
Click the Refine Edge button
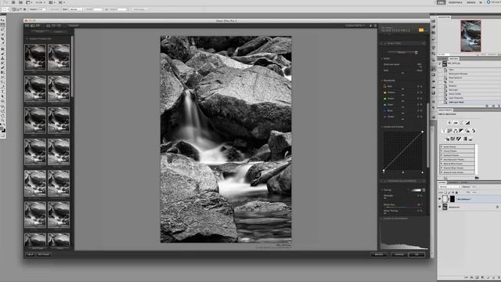click(x=139, y=9)
